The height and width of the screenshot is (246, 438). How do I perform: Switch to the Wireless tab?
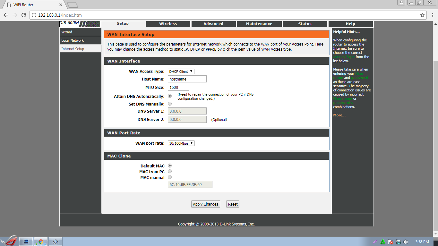tap(168, 23)
